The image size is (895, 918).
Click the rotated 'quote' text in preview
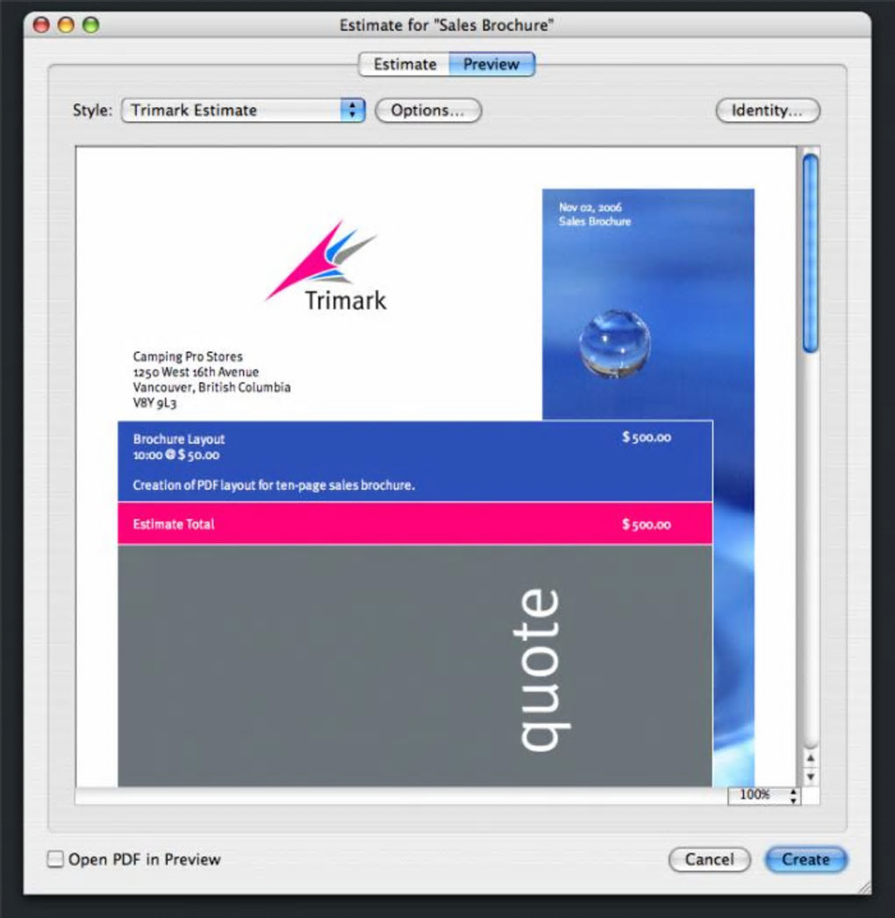click(x=542, y=670)
